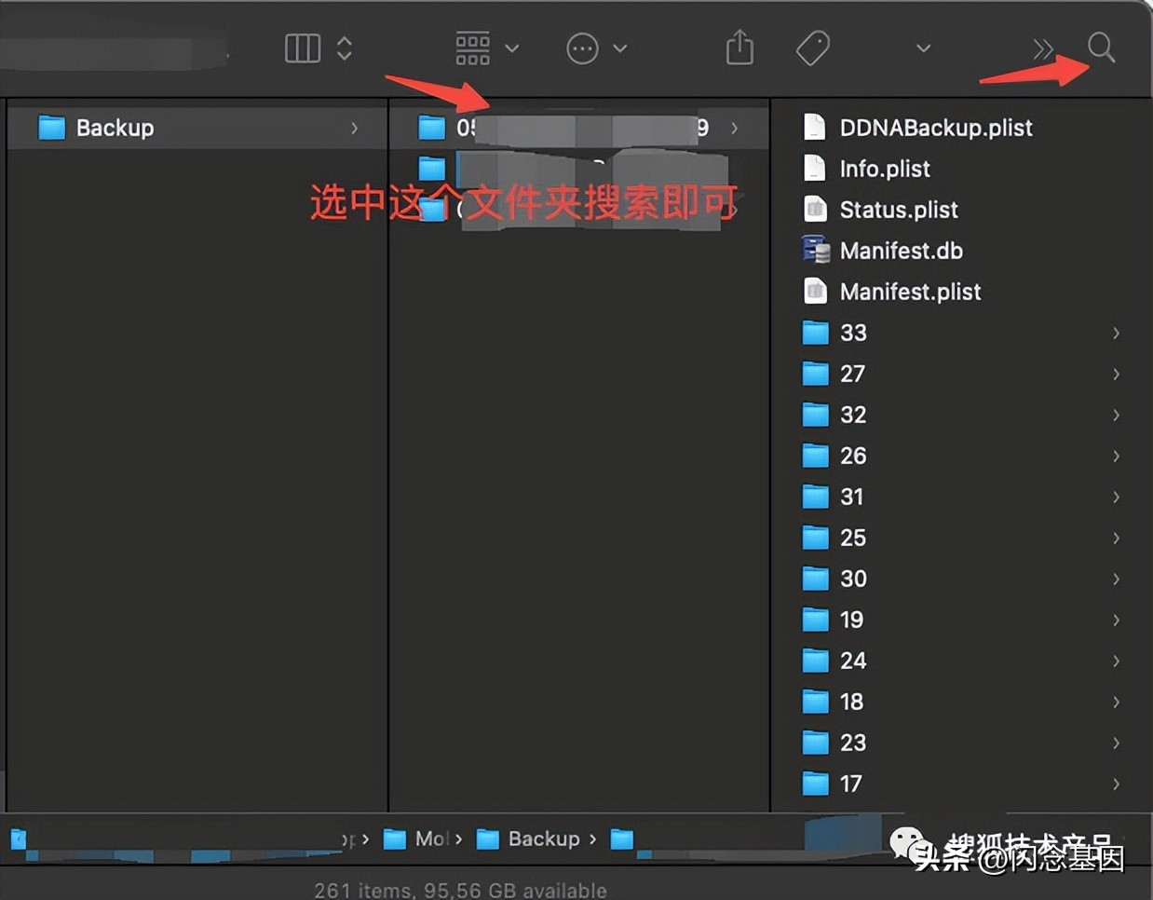Open the Backup folder in the path bar
The height and width of the screenshot is (900, 1153).
(542, 839)
